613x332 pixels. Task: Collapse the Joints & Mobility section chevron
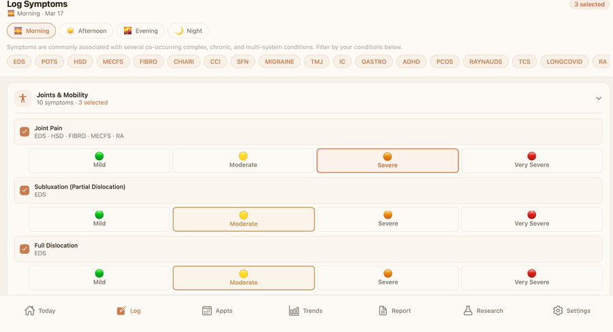(599, 98)
